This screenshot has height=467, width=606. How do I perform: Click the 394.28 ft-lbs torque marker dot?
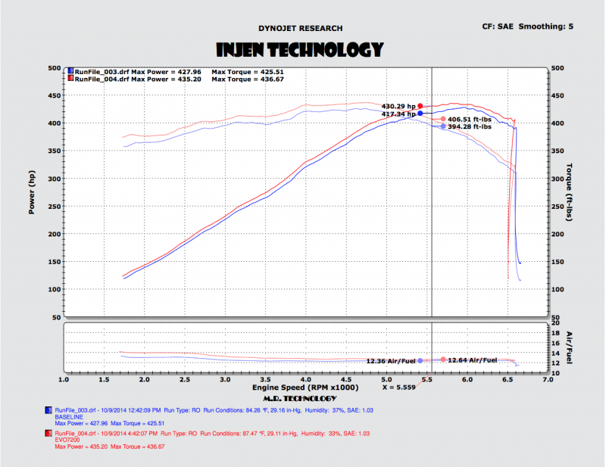[x=443, y=126]
